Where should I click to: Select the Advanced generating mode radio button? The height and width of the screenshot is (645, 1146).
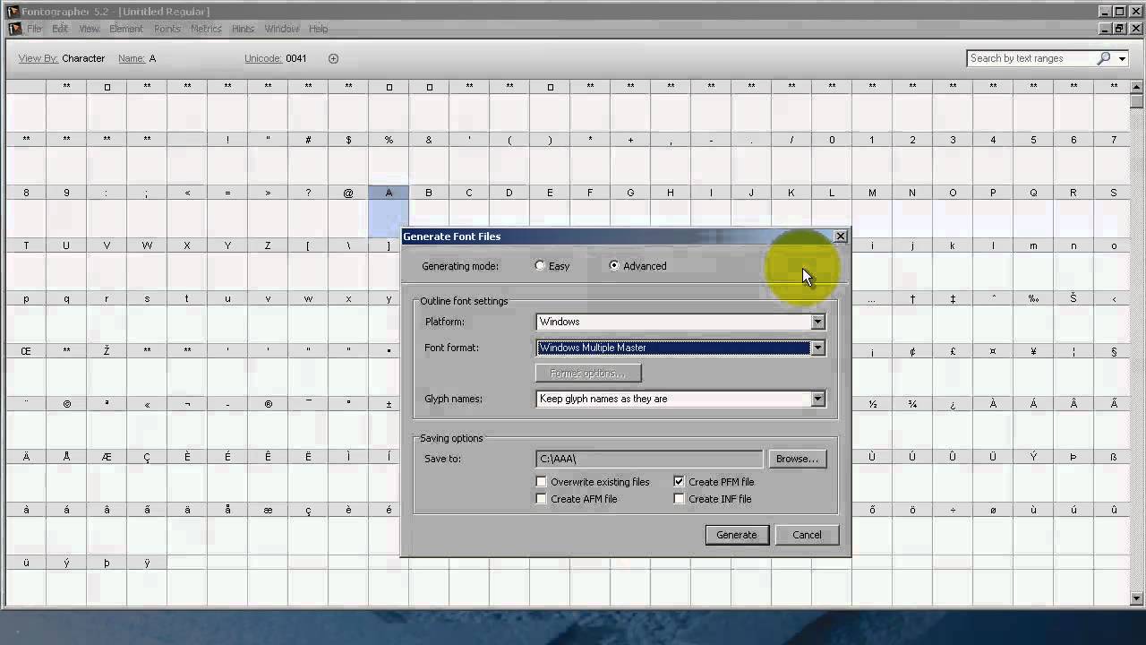(613, 266)
